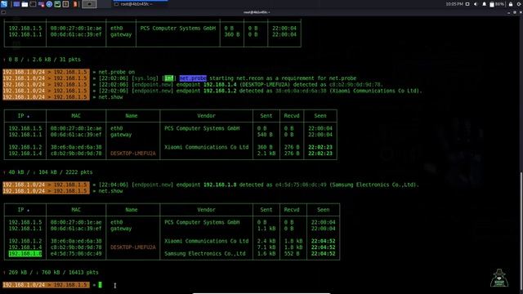The image size is (523, 294).
Task: Click the 'net.probe on' command text
Action: (x=116, y=72)
